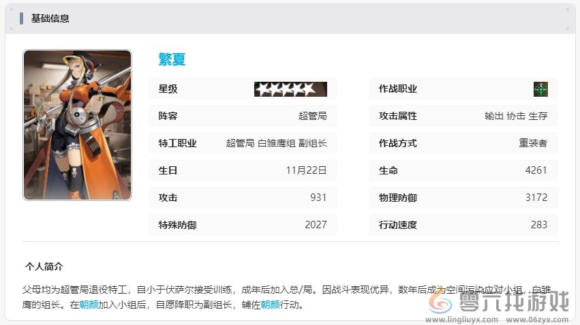The height and width of the screenshot is (325, 580).
Task: Select the 基础信息 section header
Action: (x=50, y=18)
